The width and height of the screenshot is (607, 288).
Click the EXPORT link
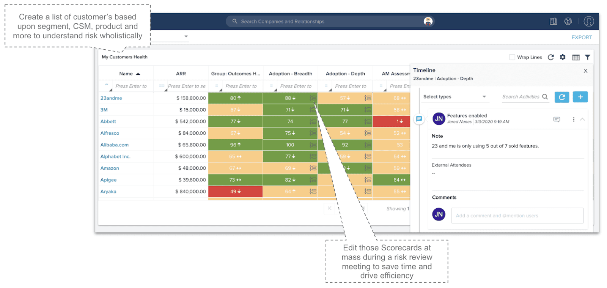tap(582, 38)
